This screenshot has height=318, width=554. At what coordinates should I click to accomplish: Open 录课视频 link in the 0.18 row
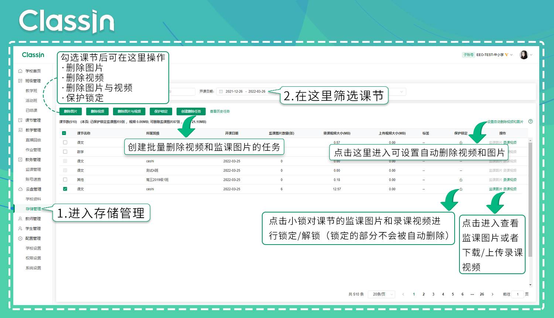click(x=510, y=180)
